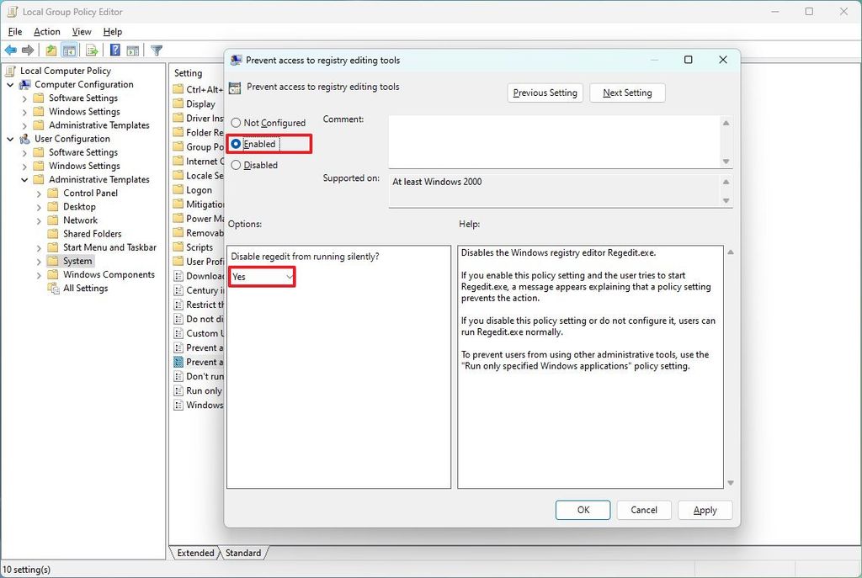Click the Action menu
862x578 pixels.
(x=46, y=31)
